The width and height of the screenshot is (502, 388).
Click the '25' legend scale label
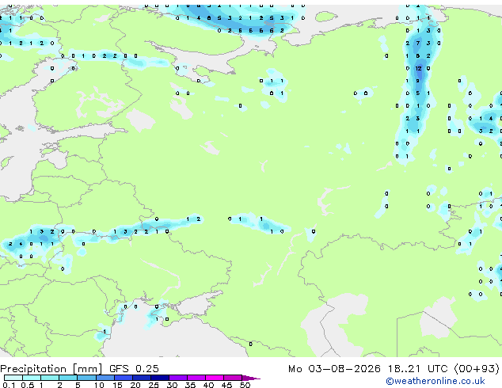[x=154, y=385]
